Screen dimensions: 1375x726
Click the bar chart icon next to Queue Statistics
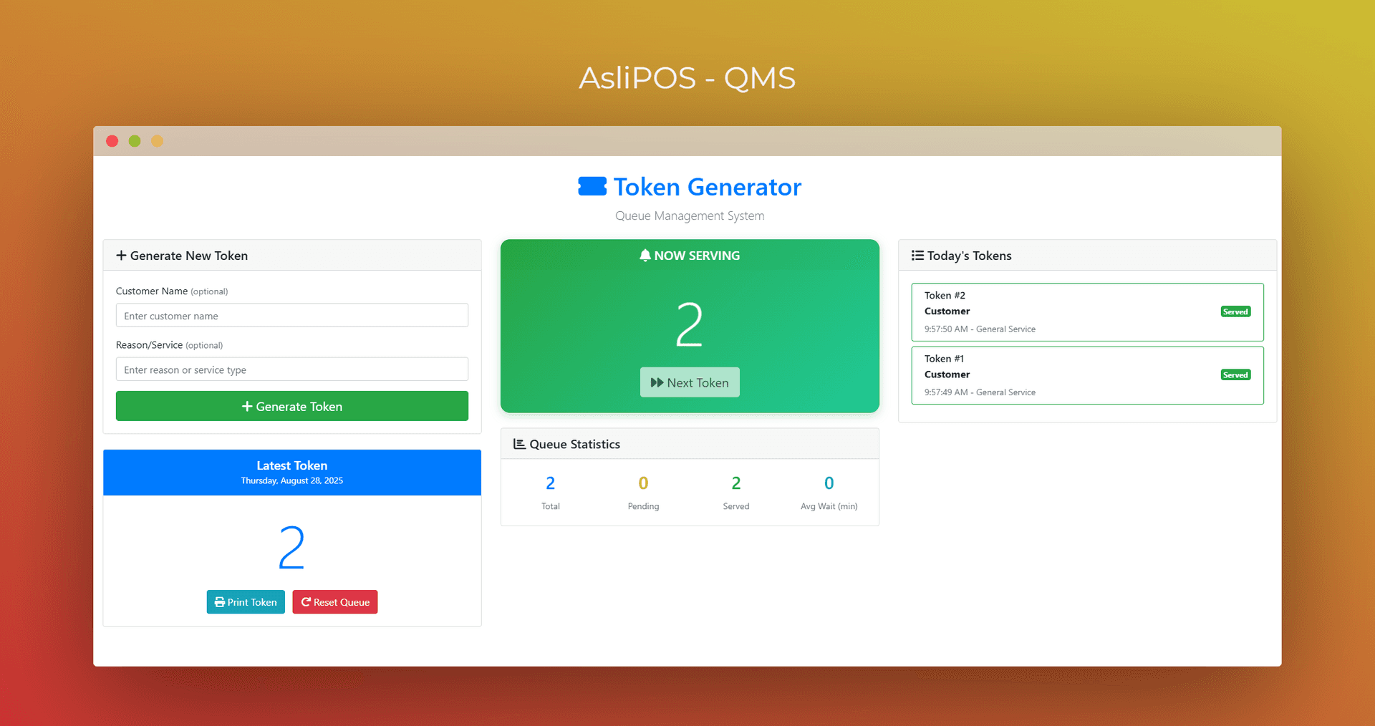(519, 444)
